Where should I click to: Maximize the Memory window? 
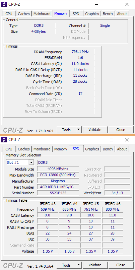pos(112,4)
